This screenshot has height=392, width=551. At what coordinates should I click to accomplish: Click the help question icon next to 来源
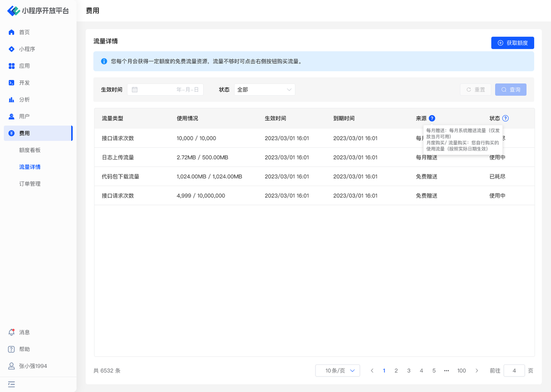[x=432, y=118]
